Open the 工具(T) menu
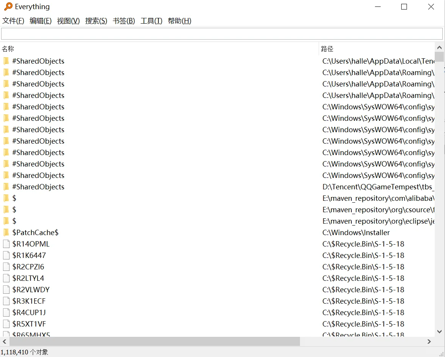Image resolution: width=445 pixels, height=357 pixels. (x=151, y=21)
